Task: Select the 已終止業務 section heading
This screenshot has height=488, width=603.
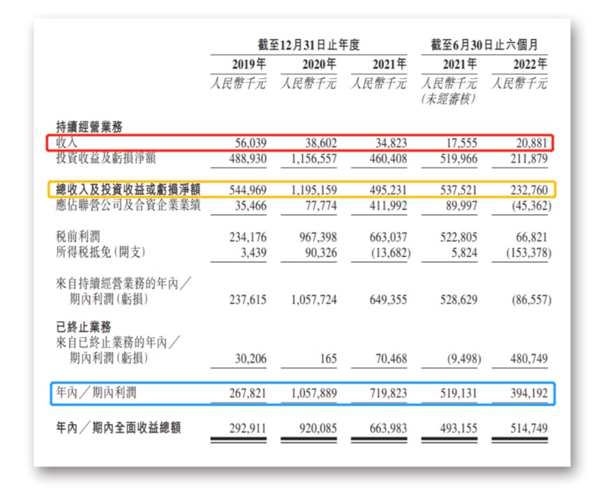Action: click(x=84, y=327)
